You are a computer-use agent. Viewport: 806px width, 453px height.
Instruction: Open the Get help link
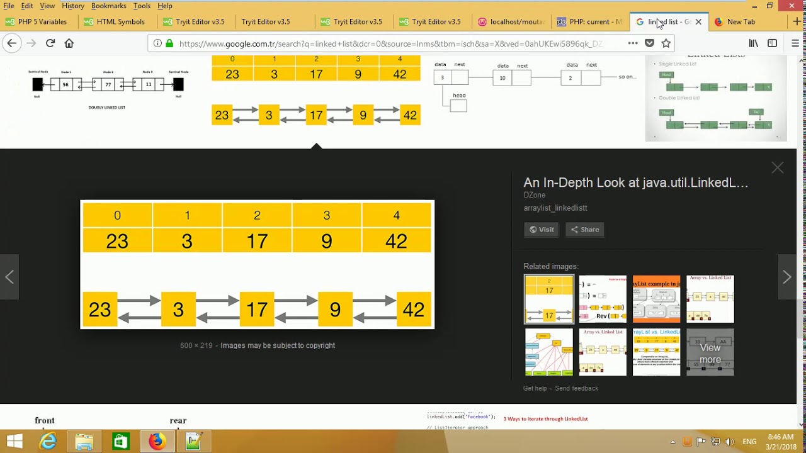point(535,388)
